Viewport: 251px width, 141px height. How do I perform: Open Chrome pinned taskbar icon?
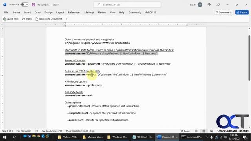click(38, 136)
